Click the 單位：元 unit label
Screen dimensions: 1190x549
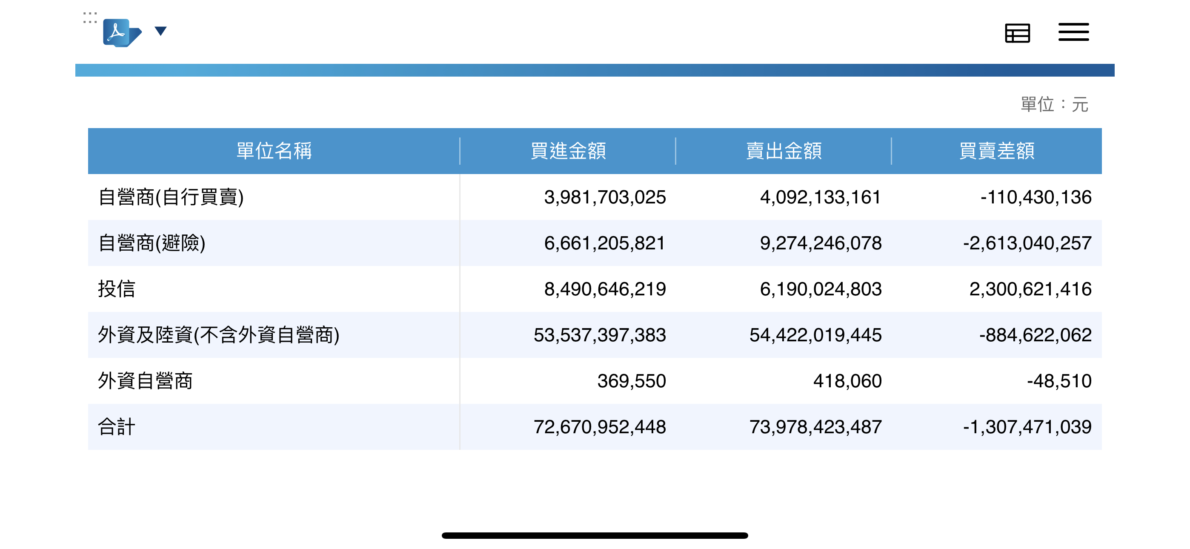(1054, 104)
